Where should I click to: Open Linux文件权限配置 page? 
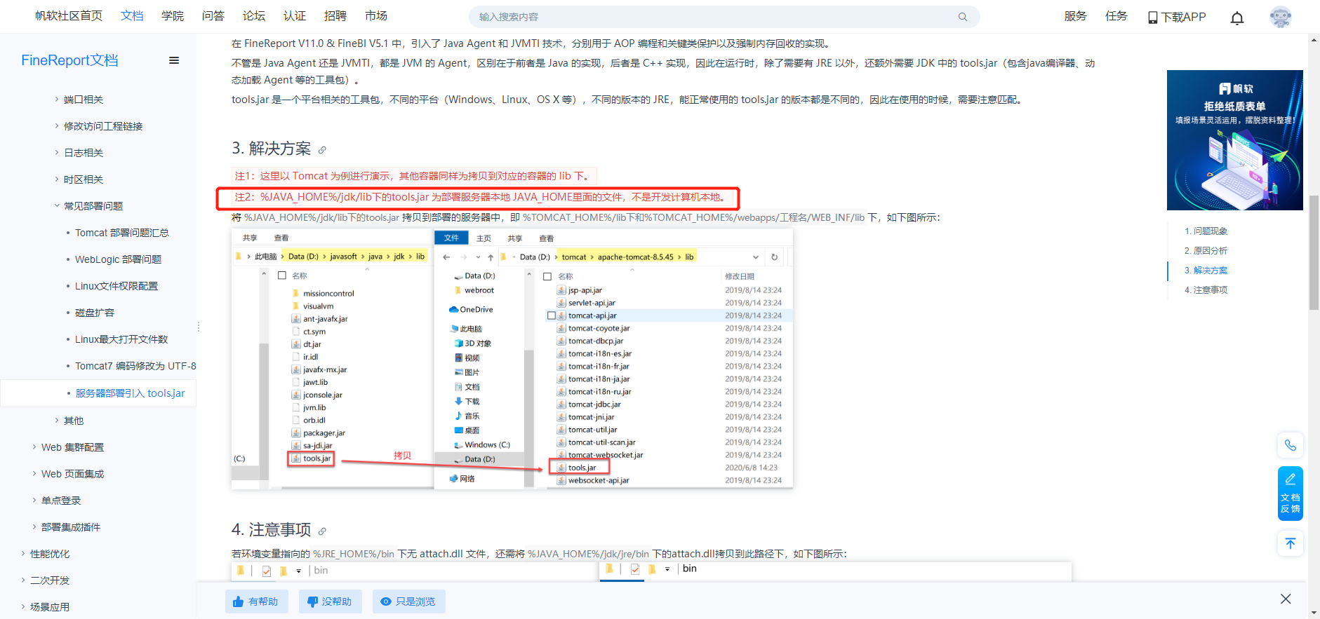pyautogui.click(x=116, y=286)
